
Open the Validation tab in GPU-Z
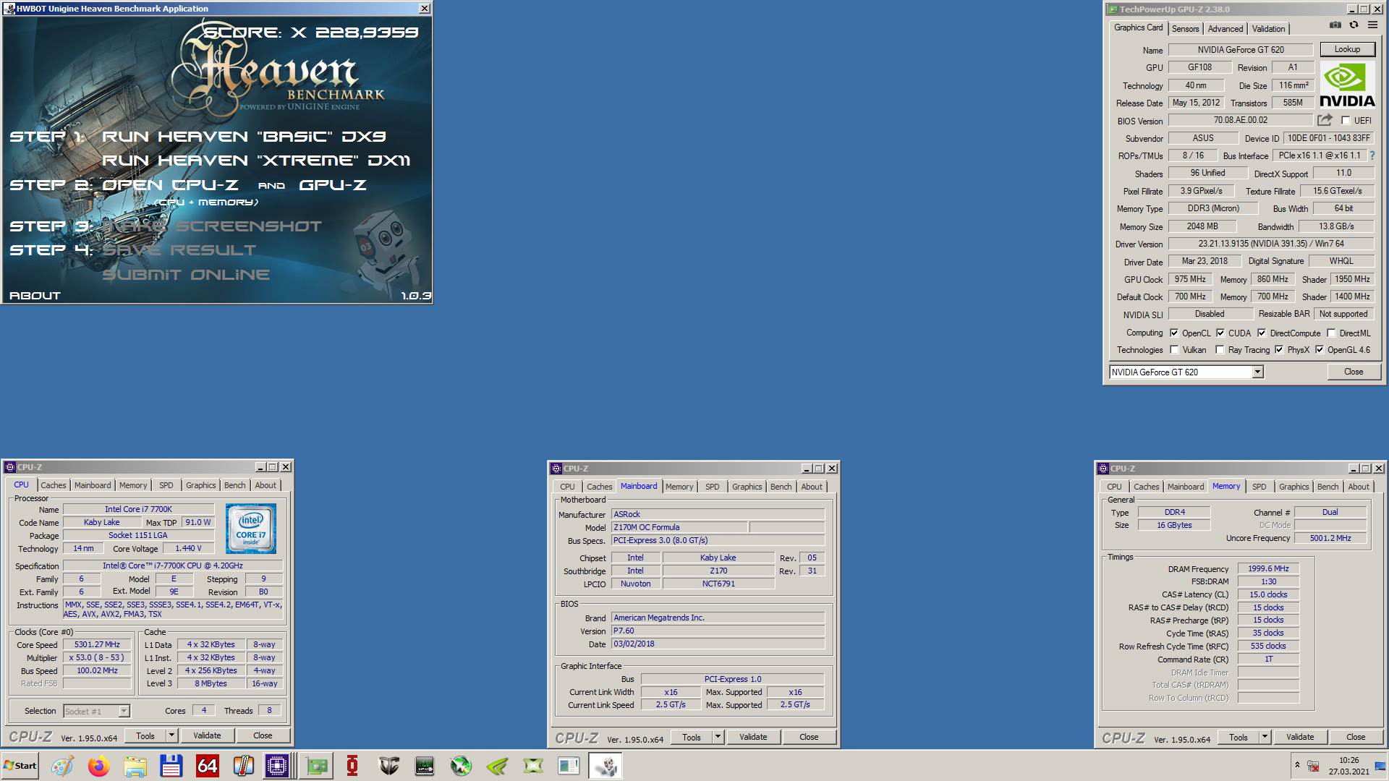click(x=1268, y=29)
